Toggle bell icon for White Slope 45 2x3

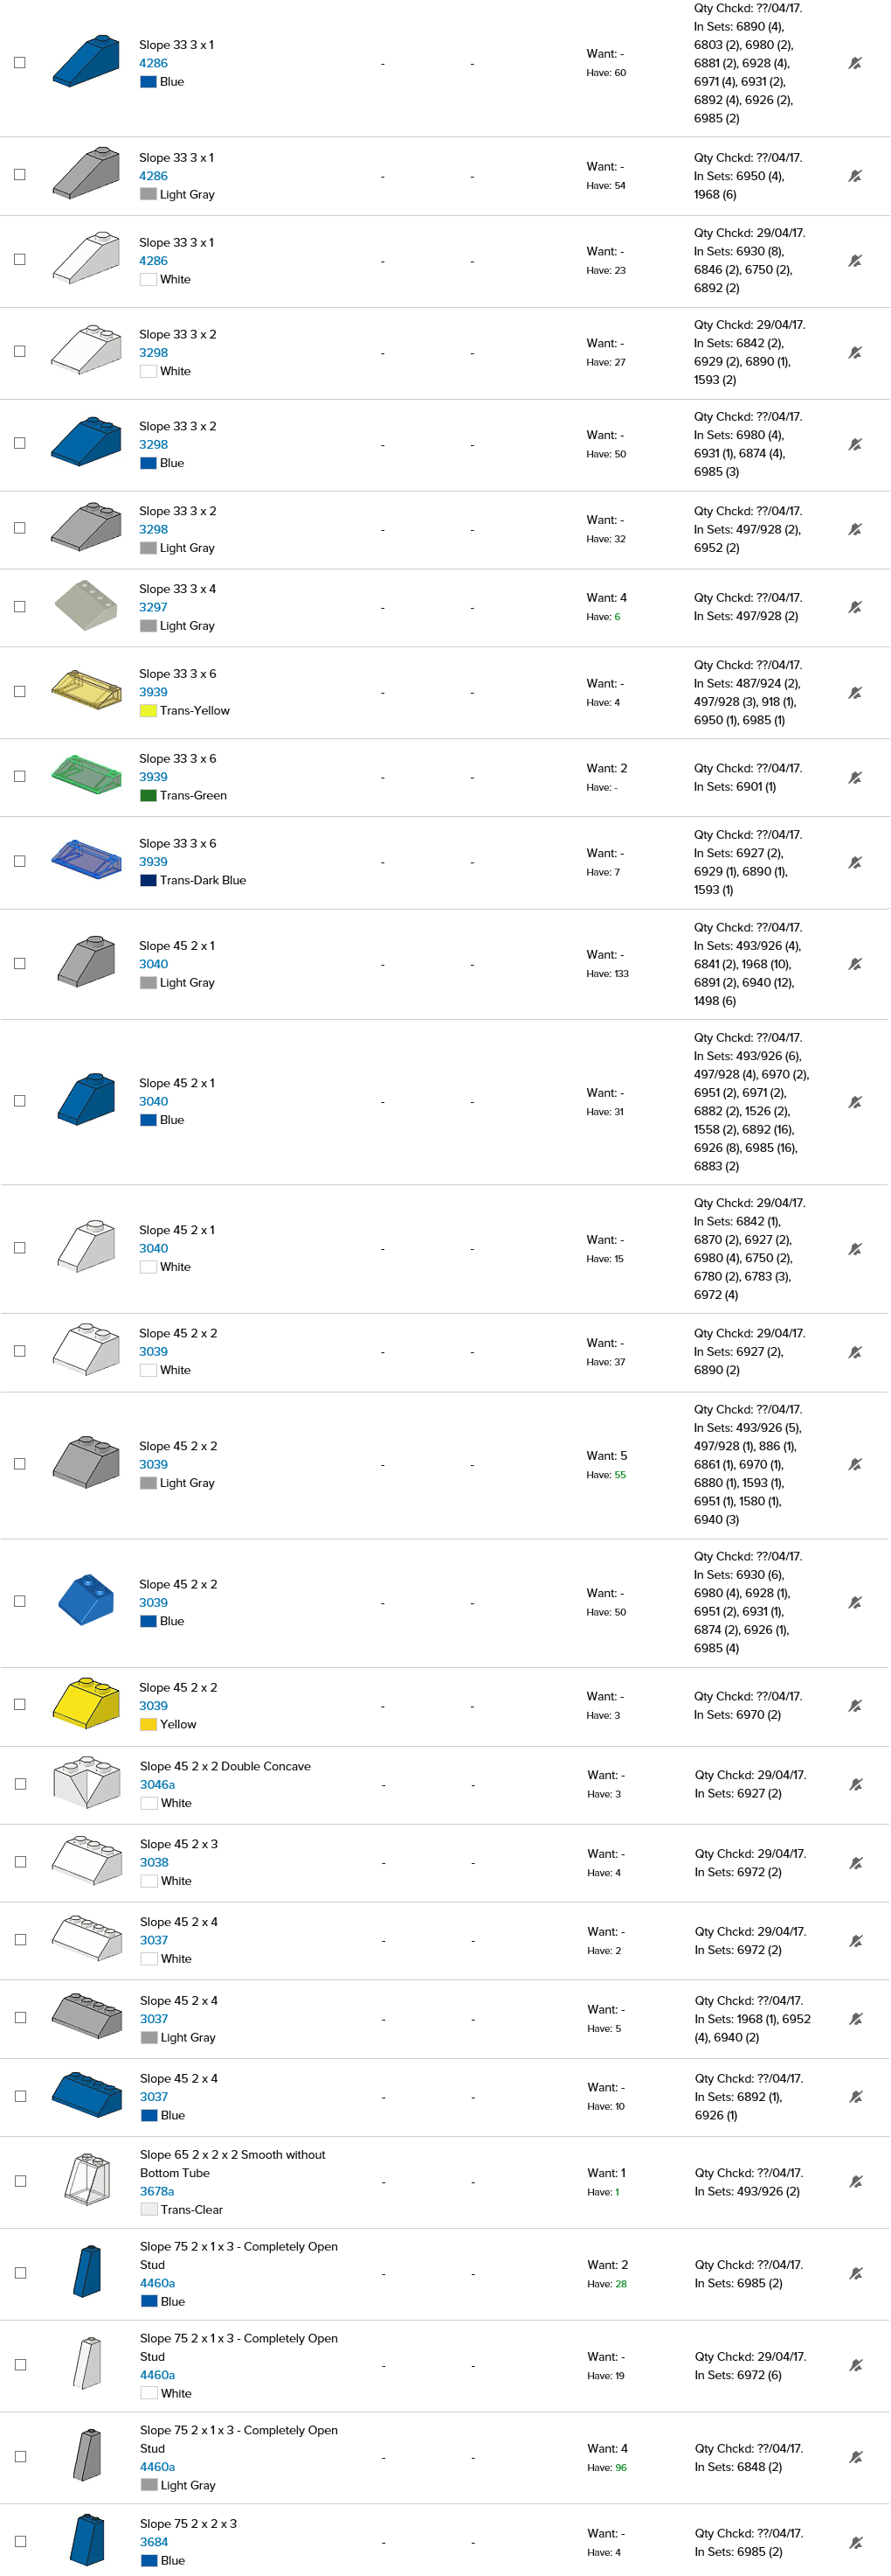(855, 1863)
